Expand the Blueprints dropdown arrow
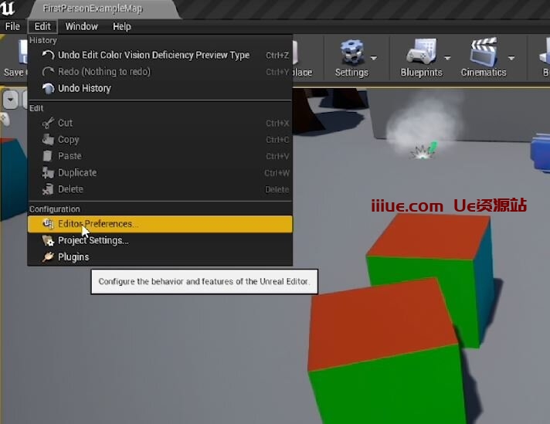550x424 pixels. 446,58
